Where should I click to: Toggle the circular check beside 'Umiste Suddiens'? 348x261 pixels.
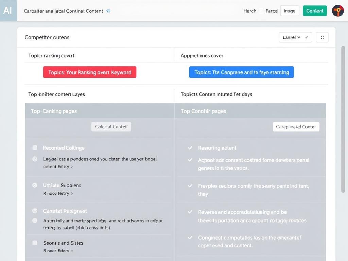[35, 185]
